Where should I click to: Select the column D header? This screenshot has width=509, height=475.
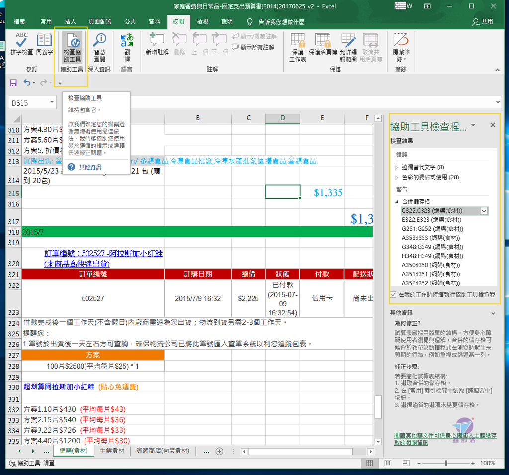pos(283,118)
